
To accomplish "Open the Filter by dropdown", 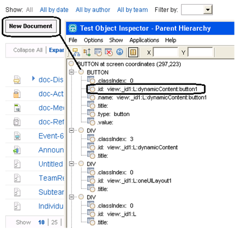I will click(x=207, y=9).
